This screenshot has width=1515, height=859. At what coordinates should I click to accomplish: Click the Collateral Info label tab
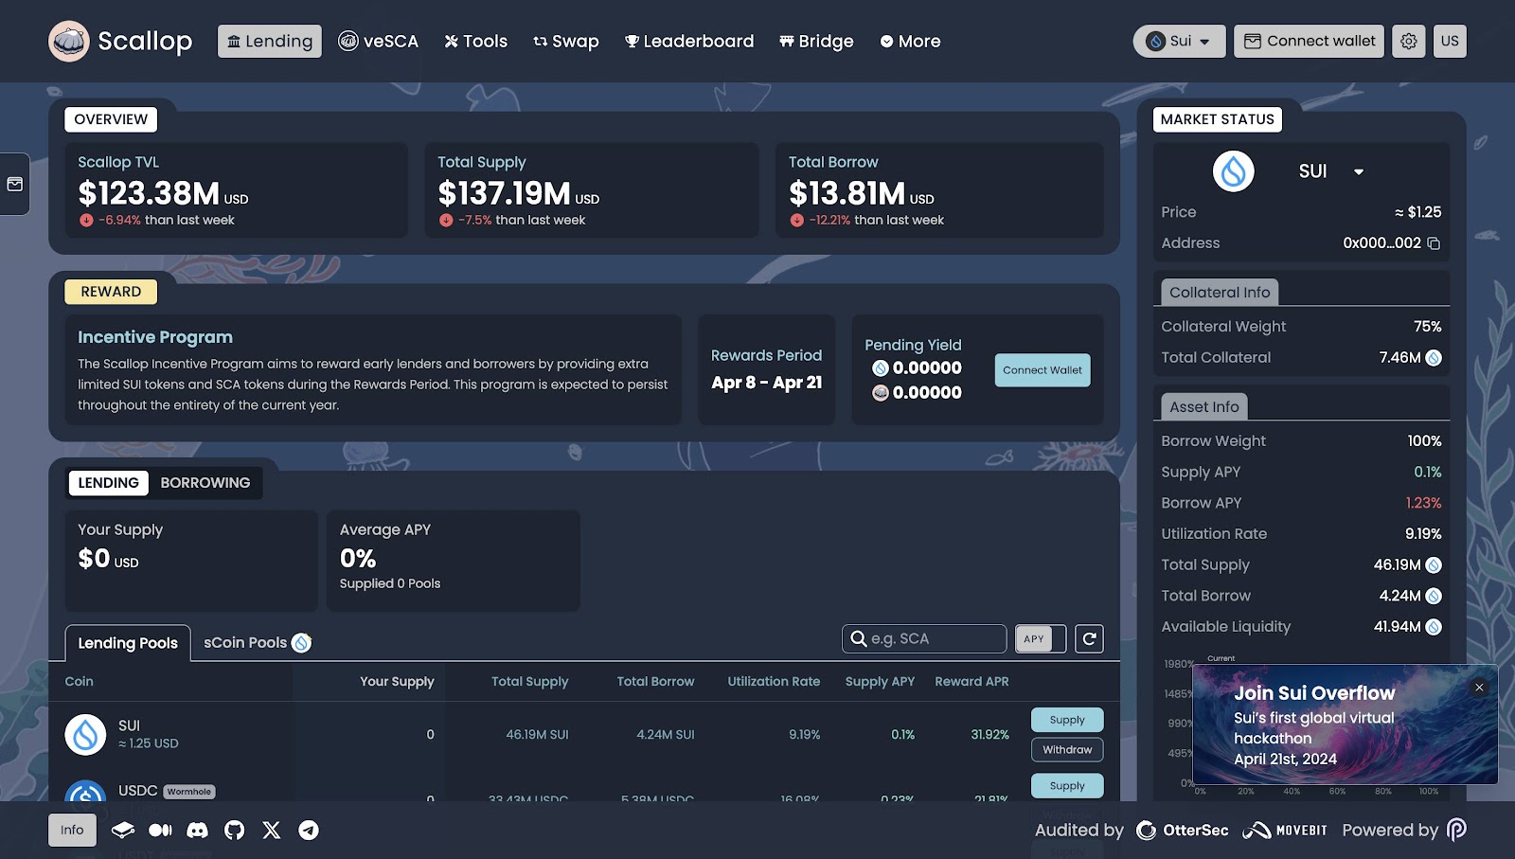(1220, 293)
